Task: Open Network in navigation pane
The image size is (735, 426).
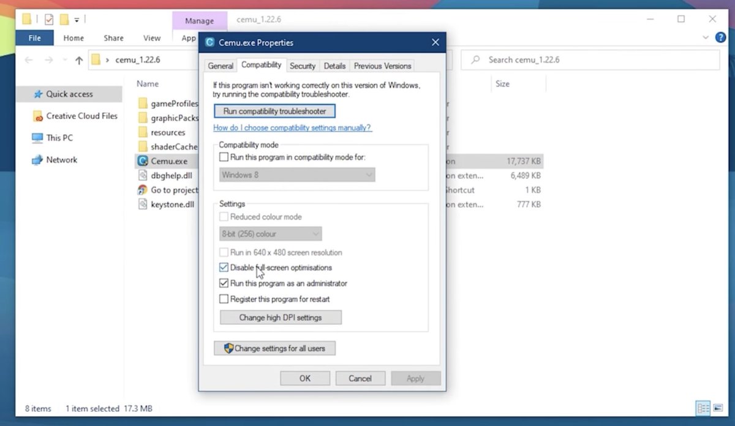Action: pos(55,160)
